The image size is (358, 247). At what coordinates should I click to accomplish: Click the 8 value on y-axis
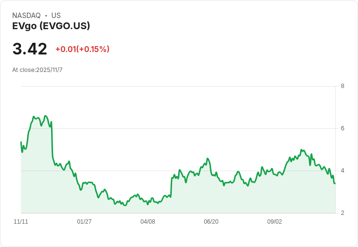tap(343, 87)
